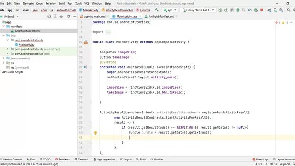
Task: Open the File menu
Action: coord(2,3)
